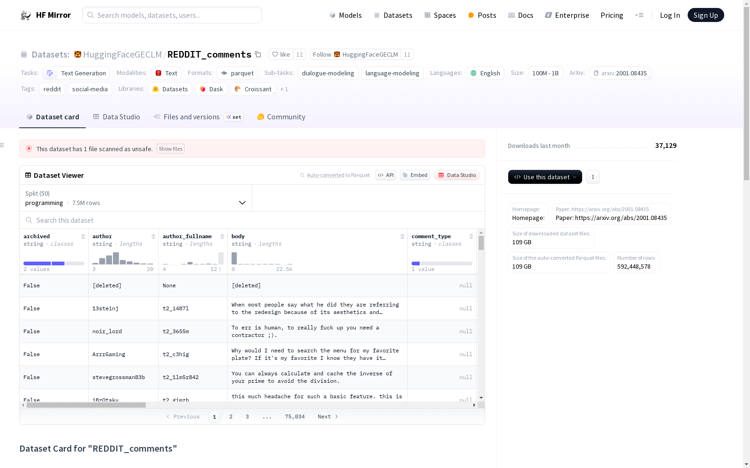
Task: Open the three-dot more options button
Action: pos(593,177)
